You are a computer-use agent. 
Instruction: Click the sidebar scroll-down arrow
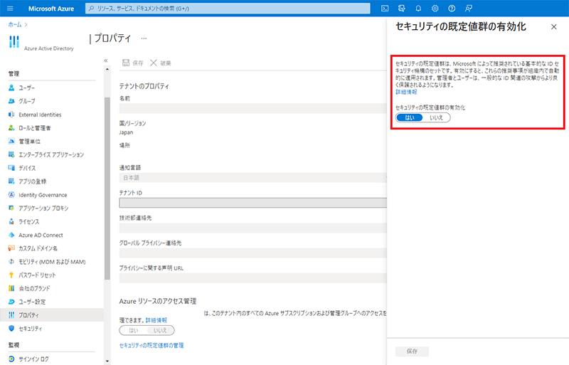(x=107, y=361)
